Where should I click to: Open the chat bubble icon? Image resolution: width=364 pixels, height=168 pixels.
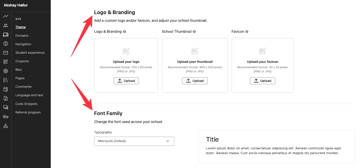pyautogui.click(x=6, y=107)
